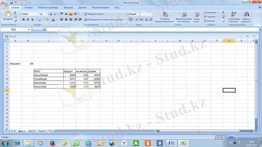Toggle bold (Ж) formatting
Screen dimensions: 262x147
click(24, 20)
